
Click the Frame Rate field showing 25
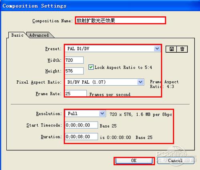[76, 93]
